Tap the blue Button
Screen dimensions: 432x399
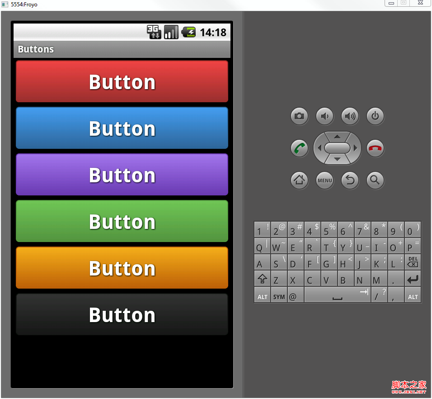(122, 128)
